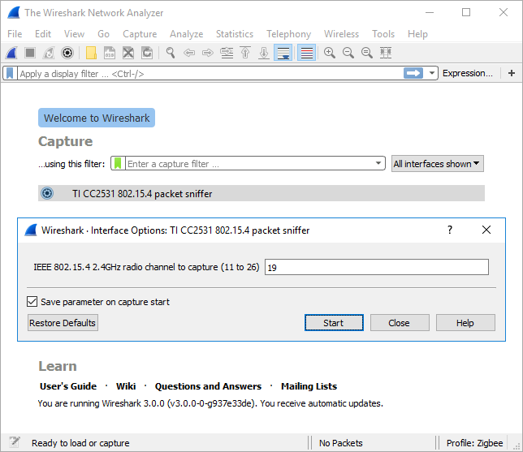Click question mark in Interface Options title

[450, 230]
